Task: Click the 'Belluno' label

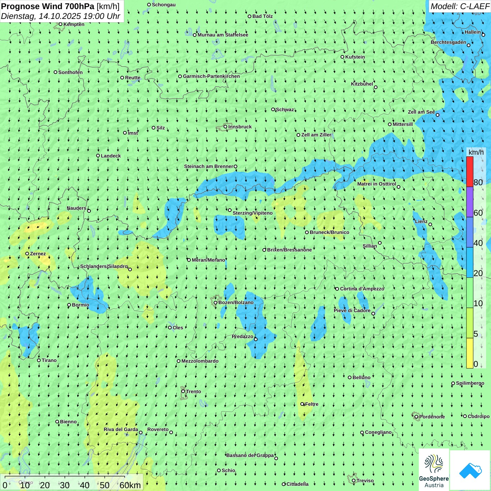Action: pyautogui.click(x=361, y=377)
